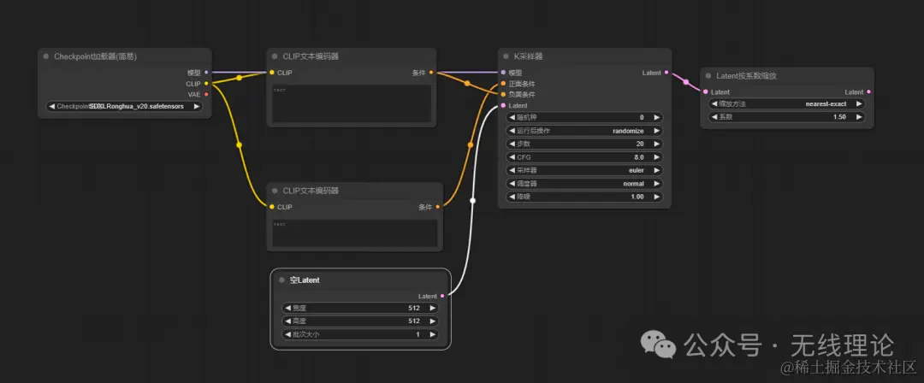
Task: Click the pink Latent input port on K采样器
Action: (x=503, y=105)
